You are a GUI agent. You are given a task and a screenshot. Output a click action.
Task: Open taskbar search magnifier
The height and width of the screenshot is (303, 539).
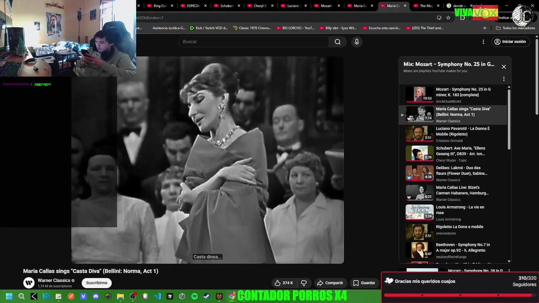pyautogui.click(x=21, y=297)
